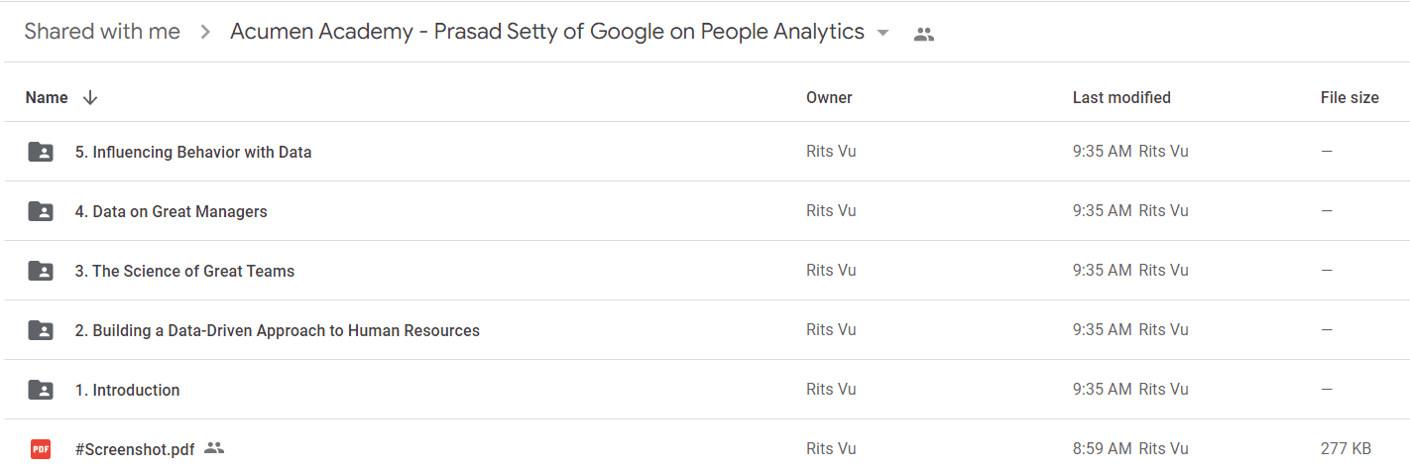
Task: Select the 3. The Science of Great Teams folder
Action: pos(705,271)
